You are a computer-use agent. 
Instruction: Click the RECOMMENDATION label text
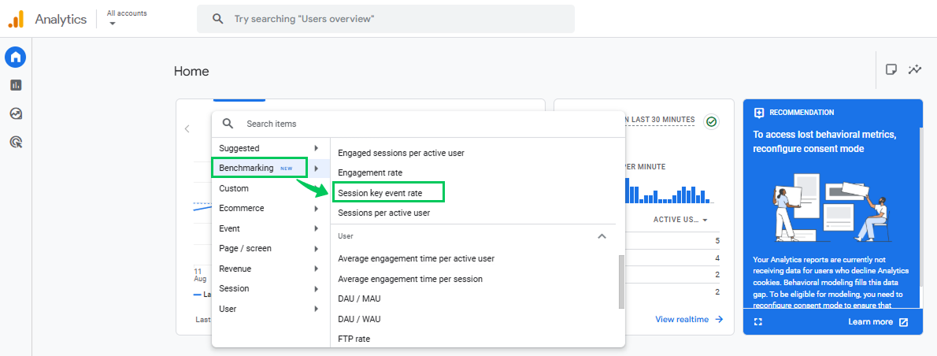coord(802,113)
